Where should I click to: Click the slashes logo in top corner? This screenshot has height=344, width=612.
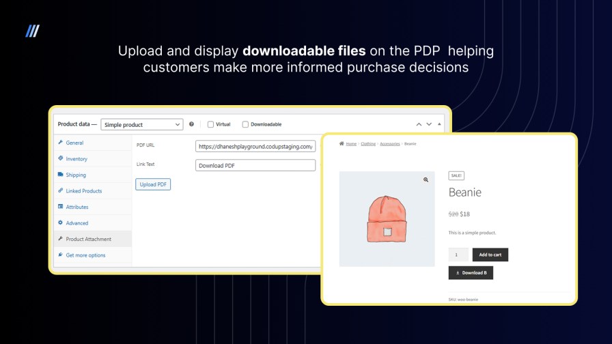32,31
